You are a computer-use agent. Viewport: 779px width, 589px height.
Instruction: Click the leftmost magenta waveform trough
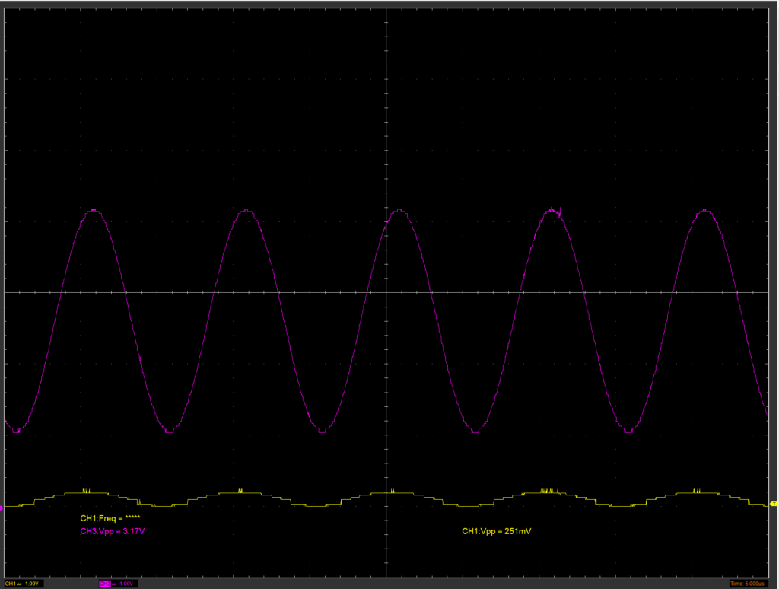[17, 431]
